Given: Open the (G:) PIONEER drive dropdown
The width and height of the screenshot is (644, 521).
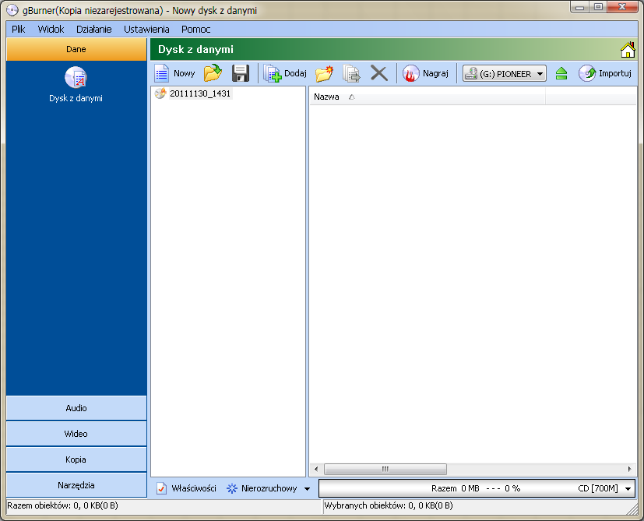Looking at the screenshot, I should tap(505, 73).
